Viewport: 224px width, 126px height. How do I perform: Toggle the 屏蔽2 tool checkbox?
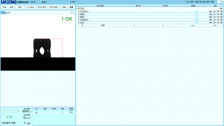coord(79,17)
